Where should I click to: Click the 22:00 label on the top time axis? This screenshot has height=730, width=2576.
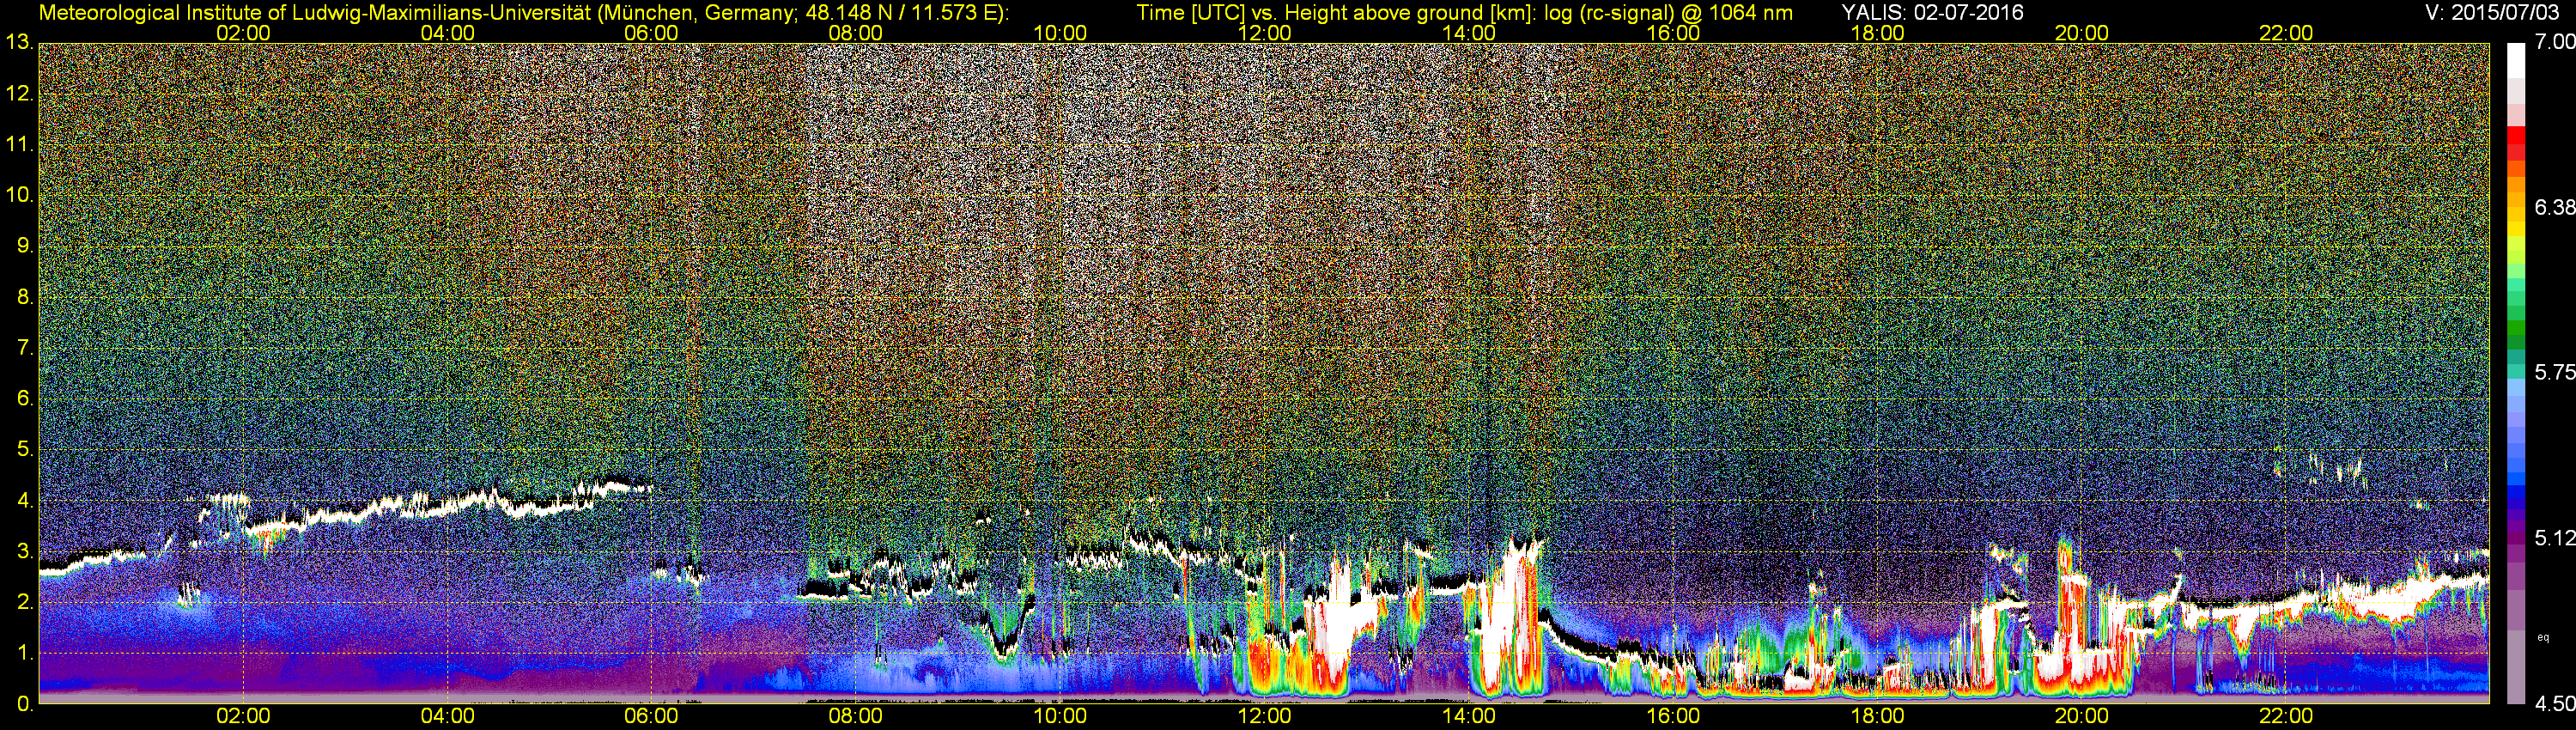tap(2286, 33)
